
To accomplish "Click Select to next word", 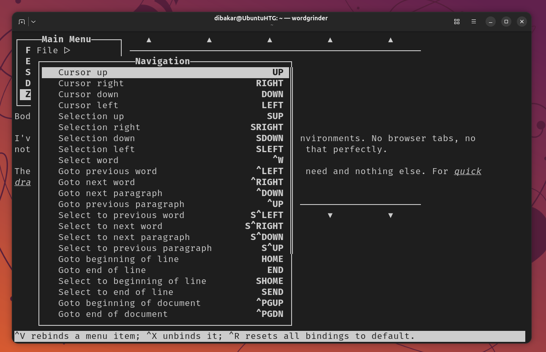I will tap(165, 226).
